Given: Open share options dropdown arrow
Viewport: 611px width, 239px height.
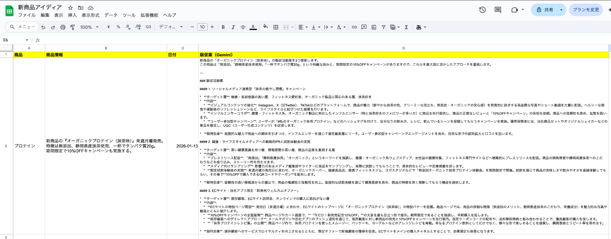Looking at the screenshot, I should (x=561, y=10).
